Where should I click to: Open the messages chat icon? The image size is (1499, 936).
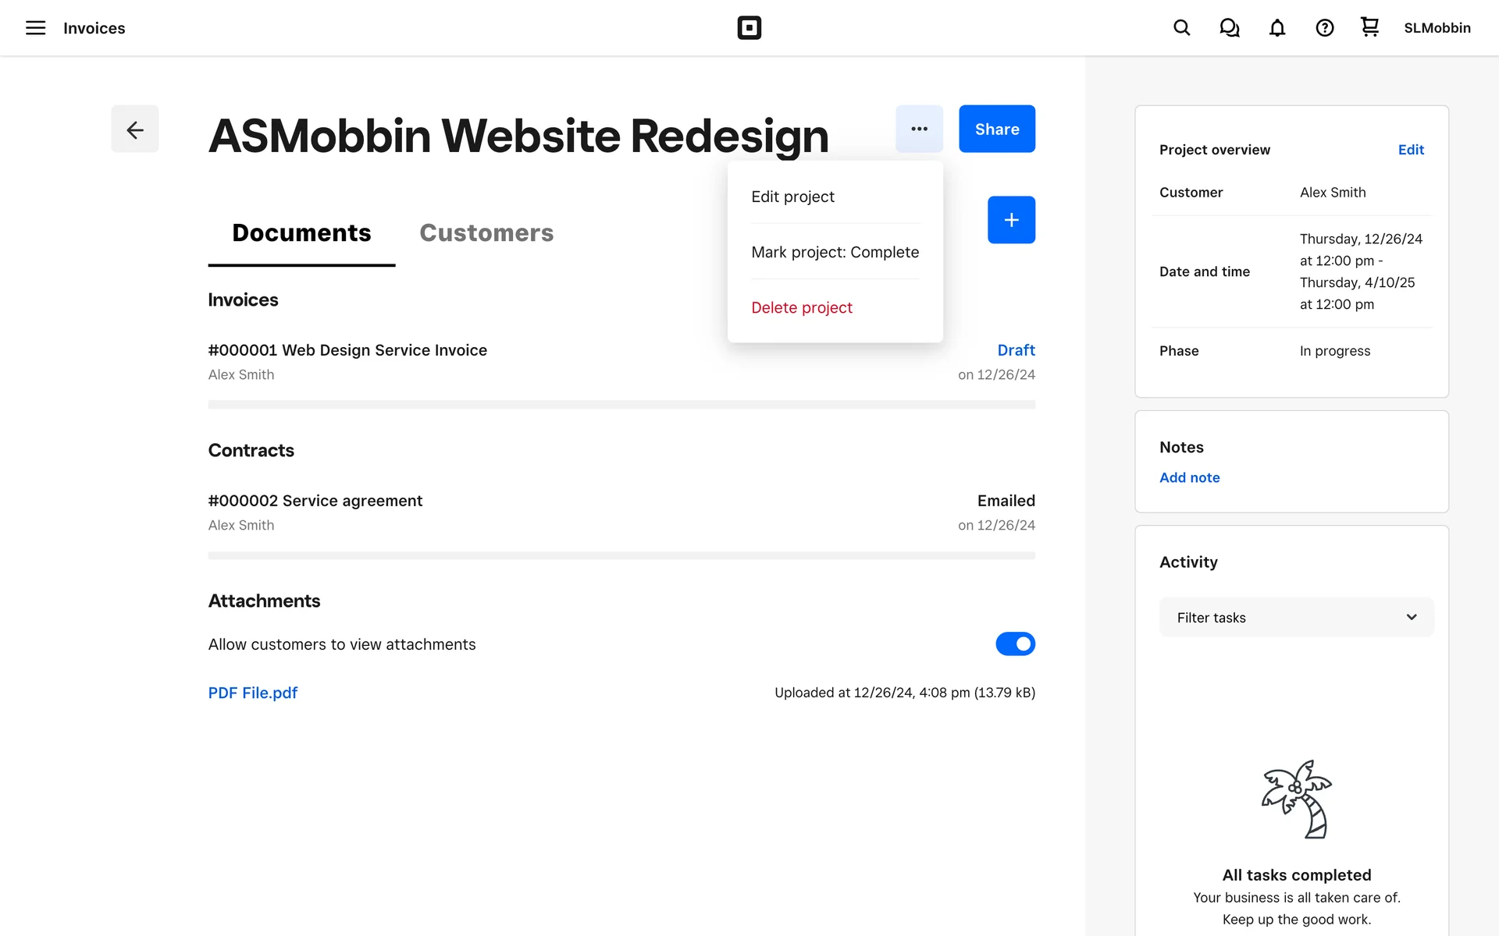[1229, 28]
